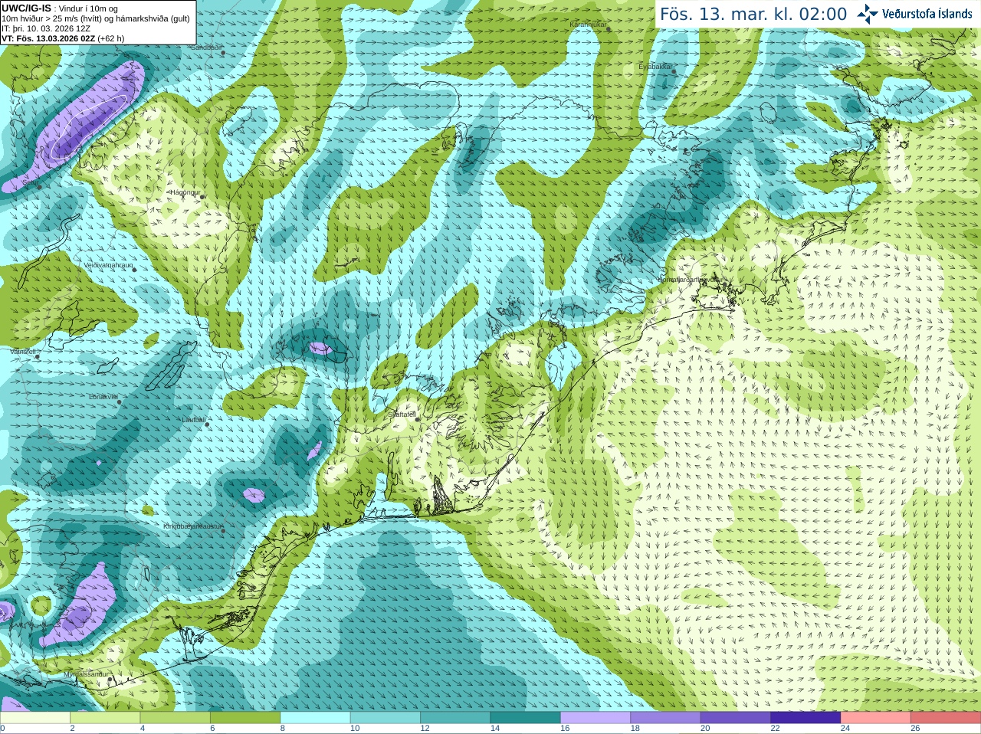Screen dimensions: 981x734
Task: Select the 14–16 m/s legend swatch
Action: tap(526, 718)
